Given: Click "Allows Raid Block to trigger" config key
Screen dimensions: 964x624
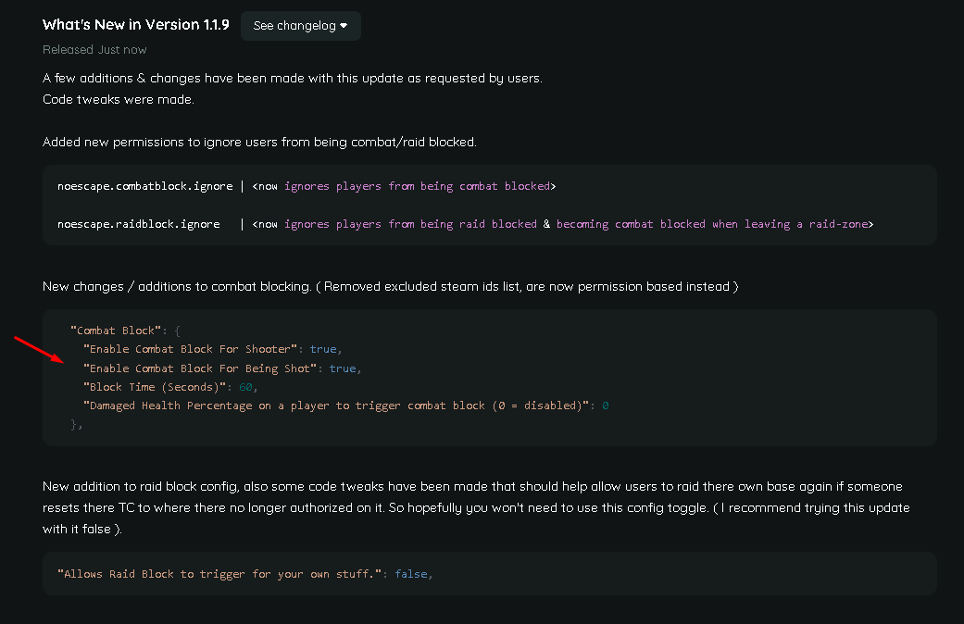Looking at the screenshot, I should [x=219, y=574].
